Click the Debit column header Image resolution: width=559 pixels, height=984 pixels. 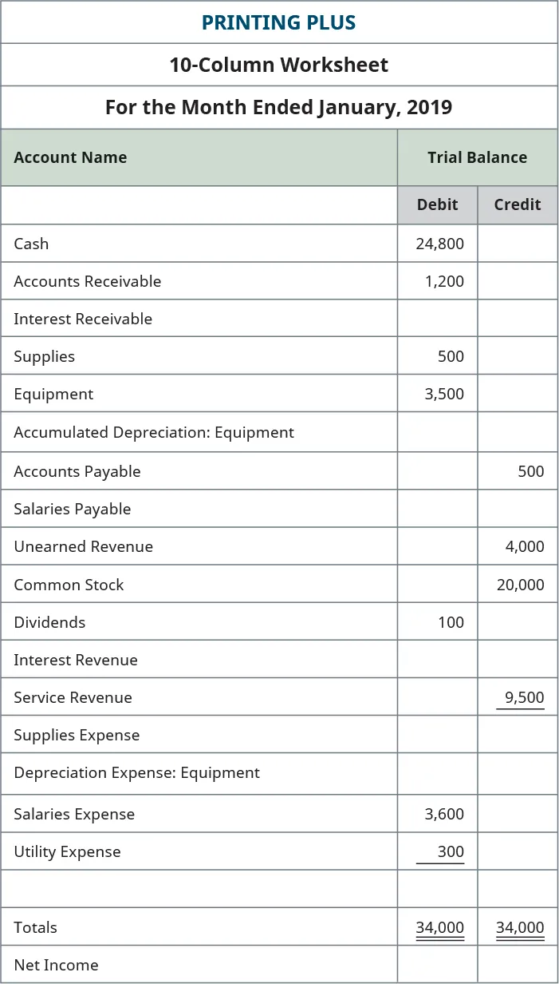click(437, 204)
